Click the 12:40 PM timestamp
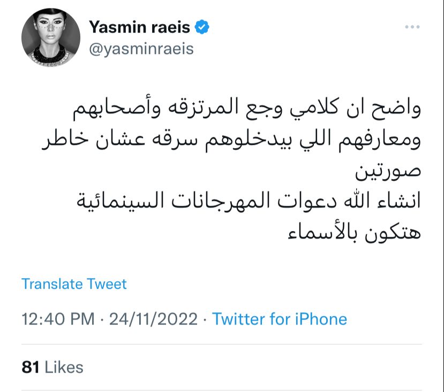The height and width of the screenshot is (392, 444). pyautogui.click(x=58, y=319)
